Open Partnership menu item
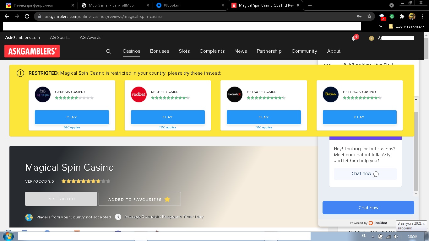The width and height of the screenshot is (429, 241). tap(269, 51)
